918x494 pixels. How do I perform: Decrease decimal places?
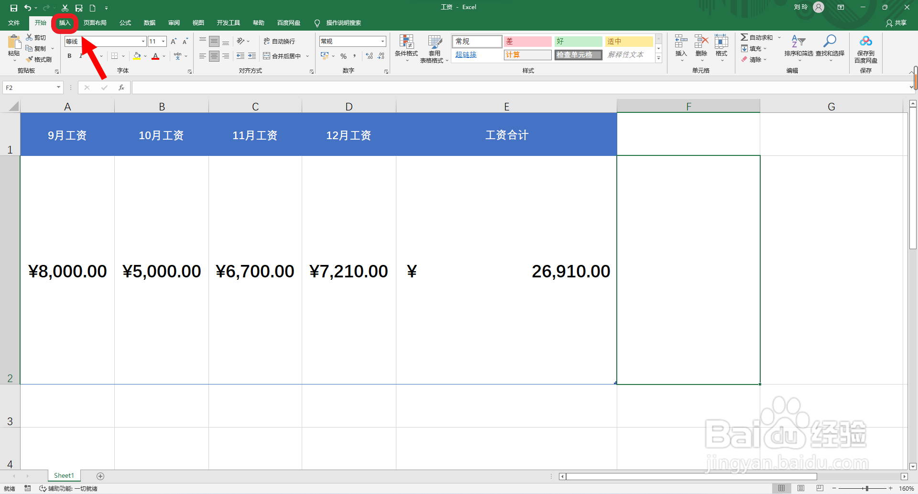[x=381, y=56]
